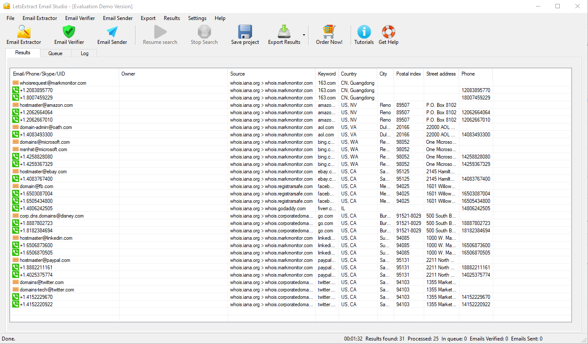Image resolution: width=588 pixels, height=344 pixels.
Task: Select the domain-admin@oath.com entry
Action: 46,127
